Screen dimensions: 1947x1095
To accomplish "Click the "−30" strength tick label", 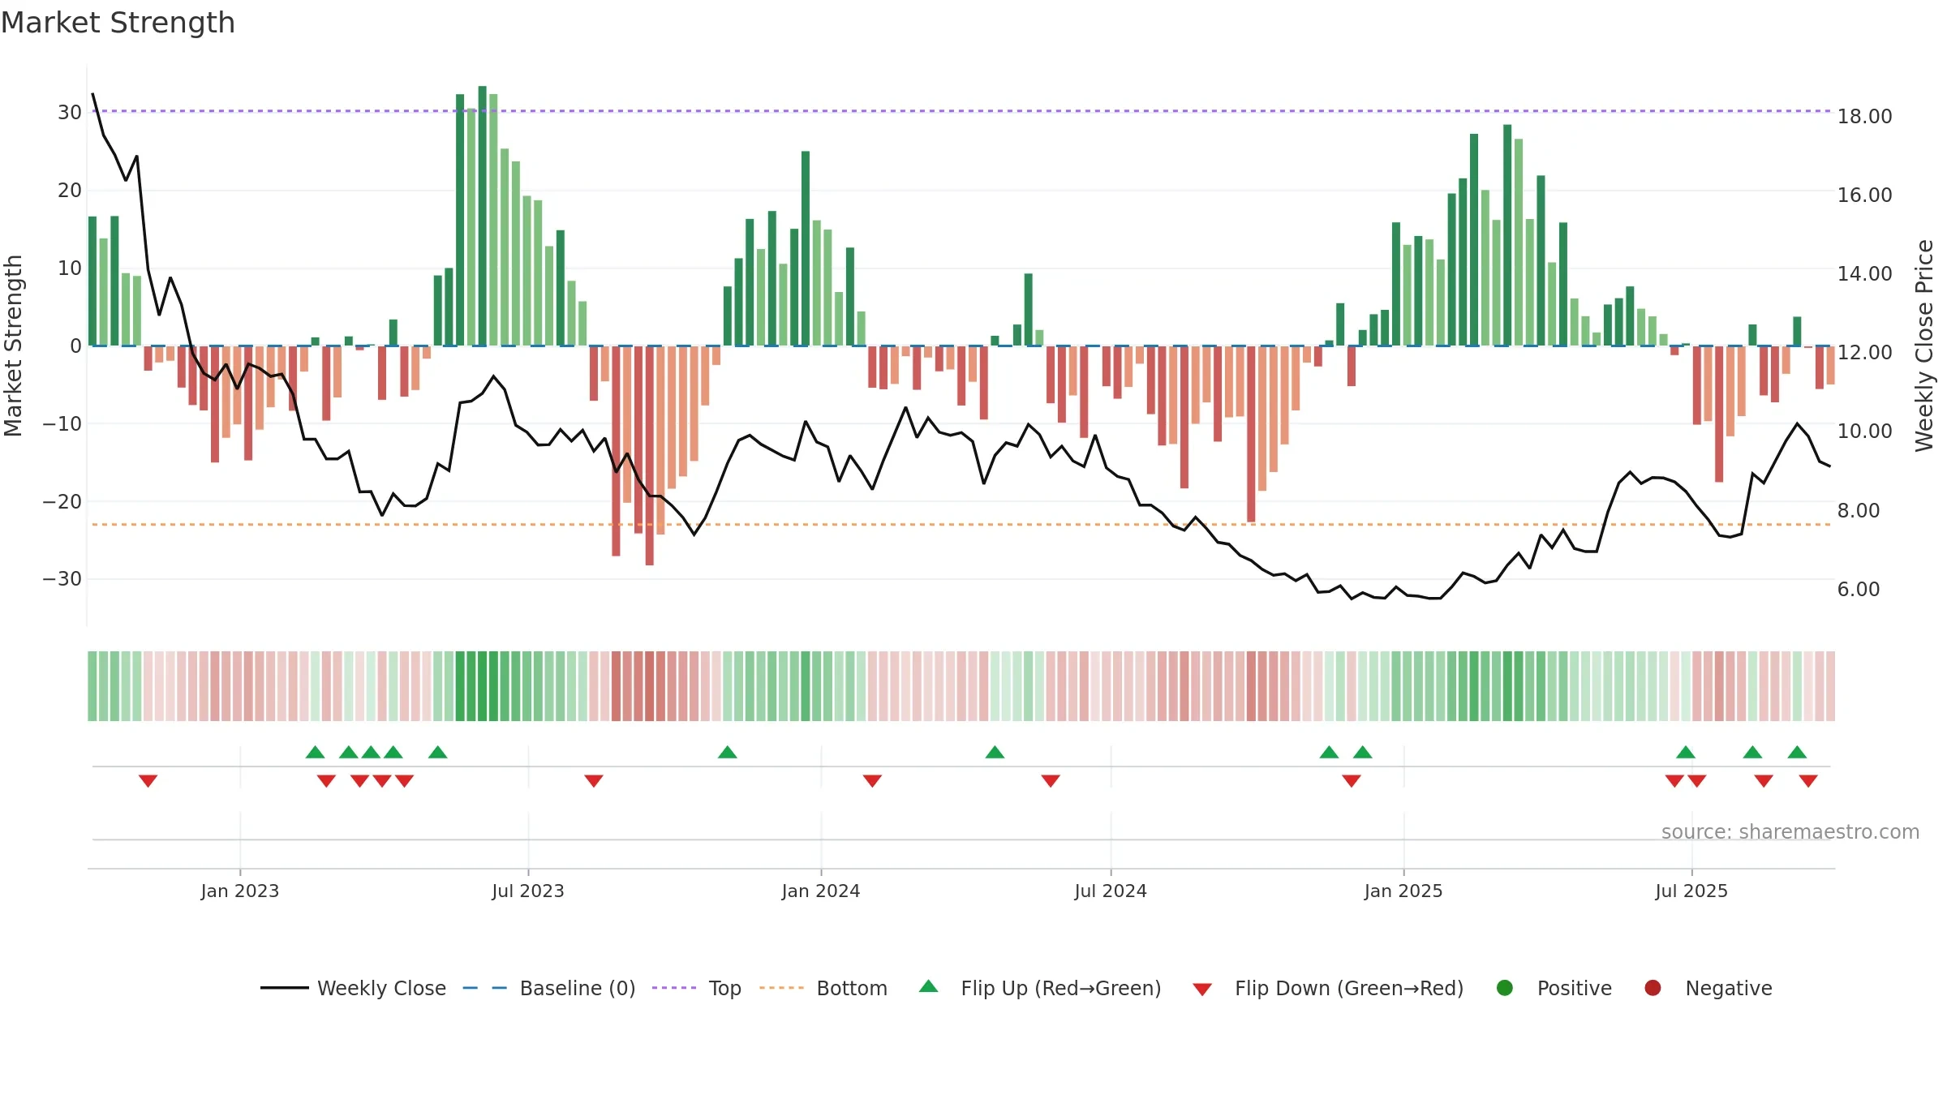I will pyautogui.click(x=62, y=579).
